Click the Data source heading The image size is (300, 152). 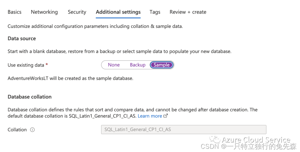[x=22, y=39]
